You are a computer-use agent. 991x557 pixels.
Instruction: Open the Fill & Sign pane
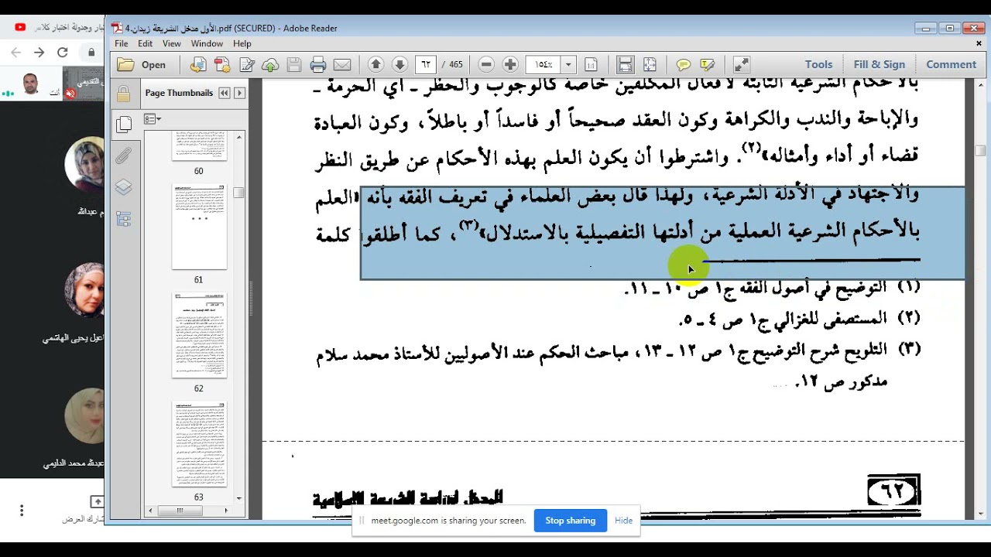tap(879, 65)
